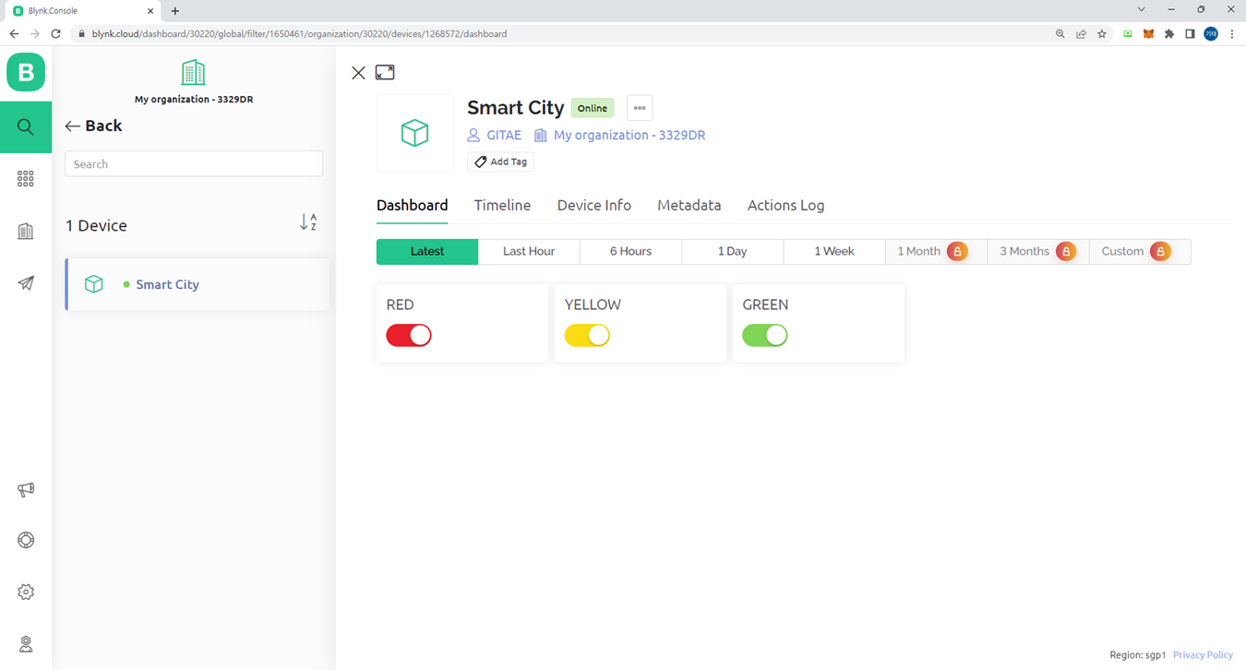This screenshot has width=1246, height=670.
Task: Click the cube icon in device list
Action: 94,284
